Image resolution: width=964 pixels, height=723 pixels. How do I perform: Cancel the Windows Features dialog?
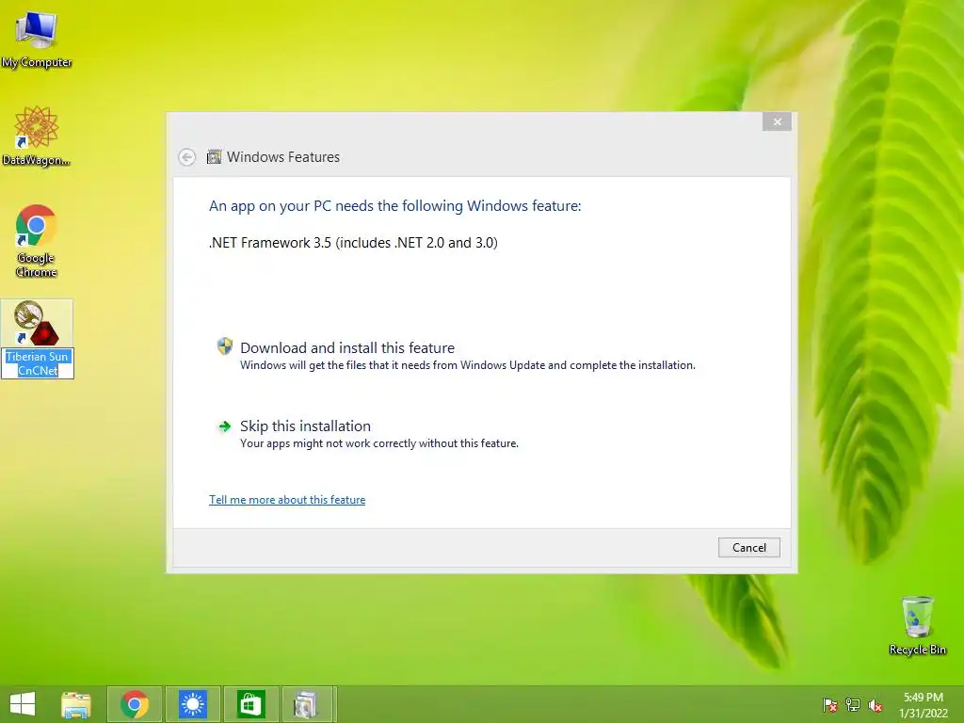pos(748,548)
